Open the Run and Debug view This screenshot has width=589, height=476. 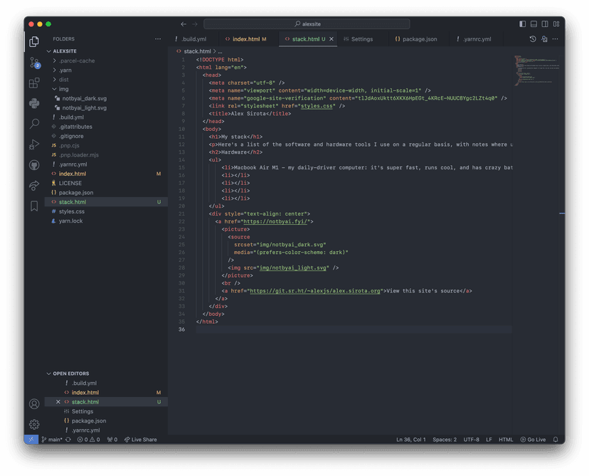[34, 144]
